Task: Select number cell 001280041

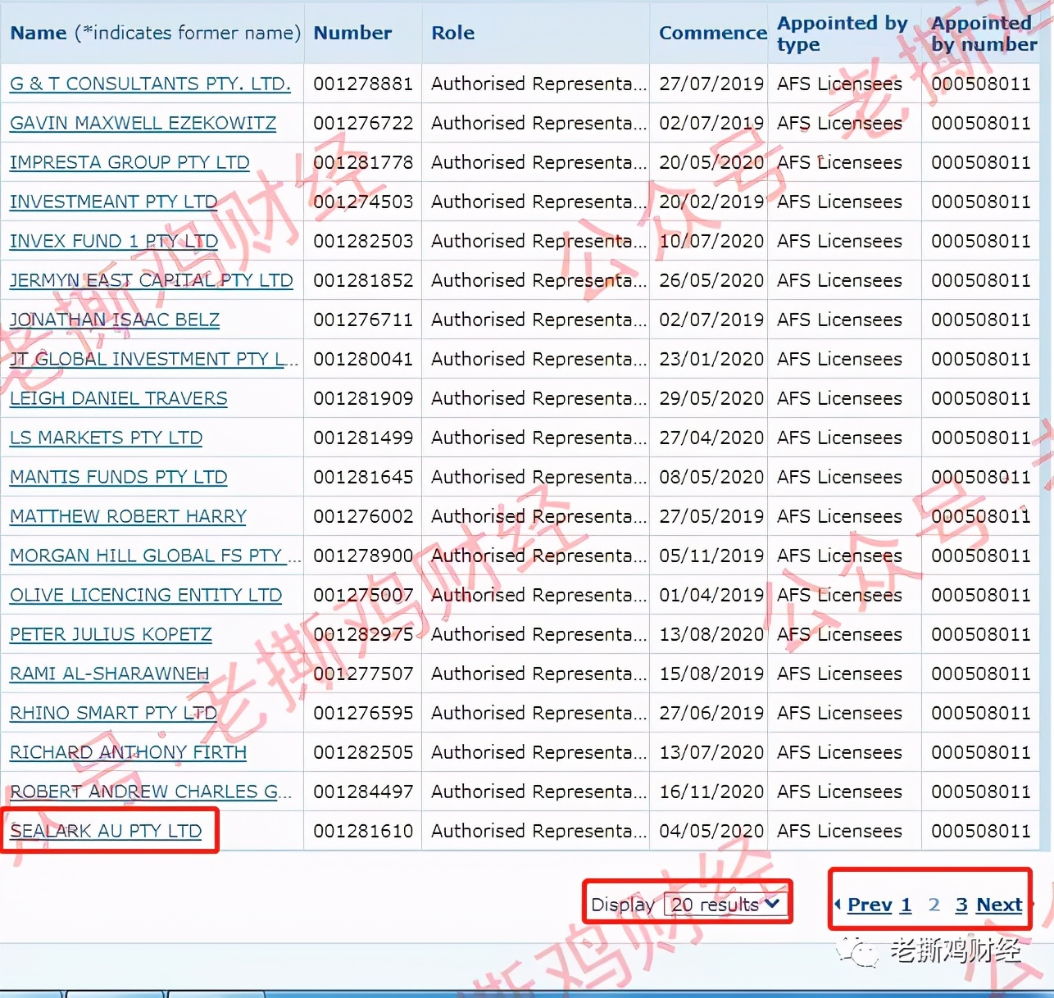Action: 363,359
